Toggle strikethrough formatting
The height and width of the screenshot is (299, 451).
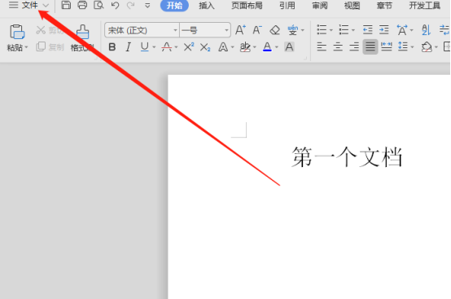coord(167,47)
